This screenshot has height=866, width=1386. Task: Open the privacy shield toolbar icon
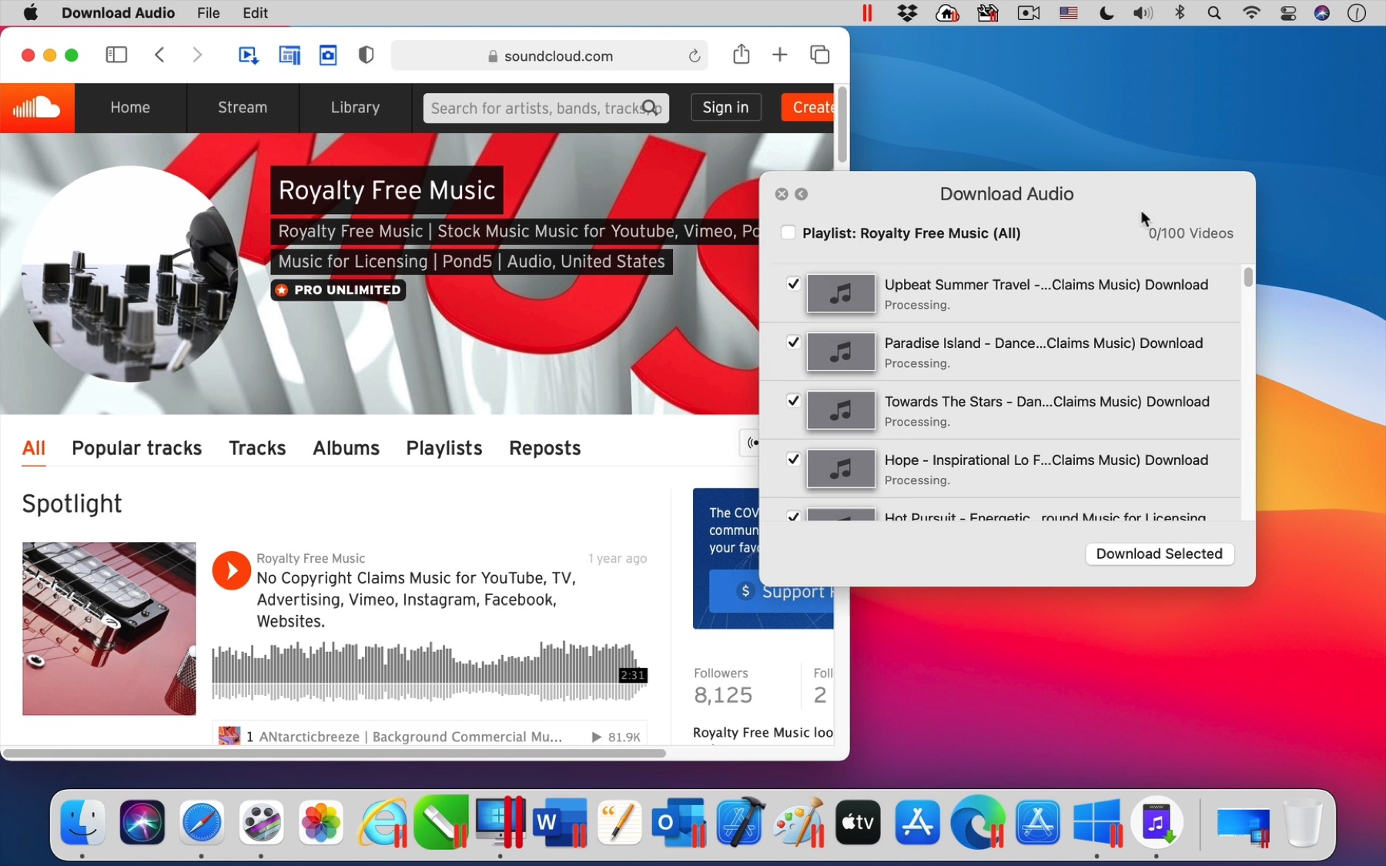click(x=366, y=55)
